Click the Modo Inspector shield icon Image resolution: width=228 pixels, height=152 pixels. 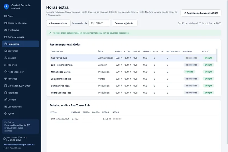point(5,72)
